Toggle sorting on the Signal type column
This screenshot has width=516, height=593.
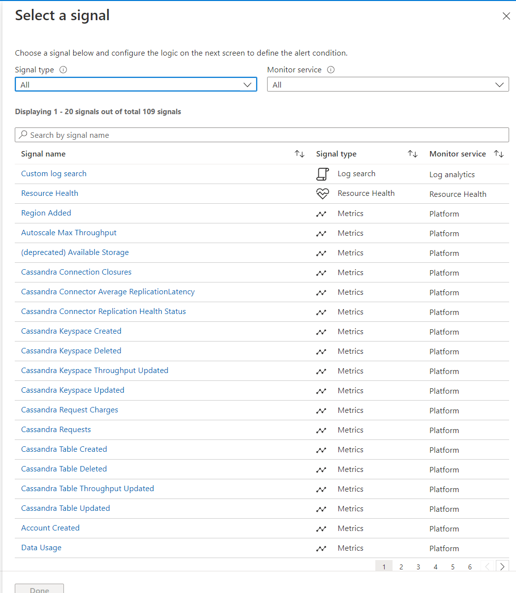tap(413, 154)
